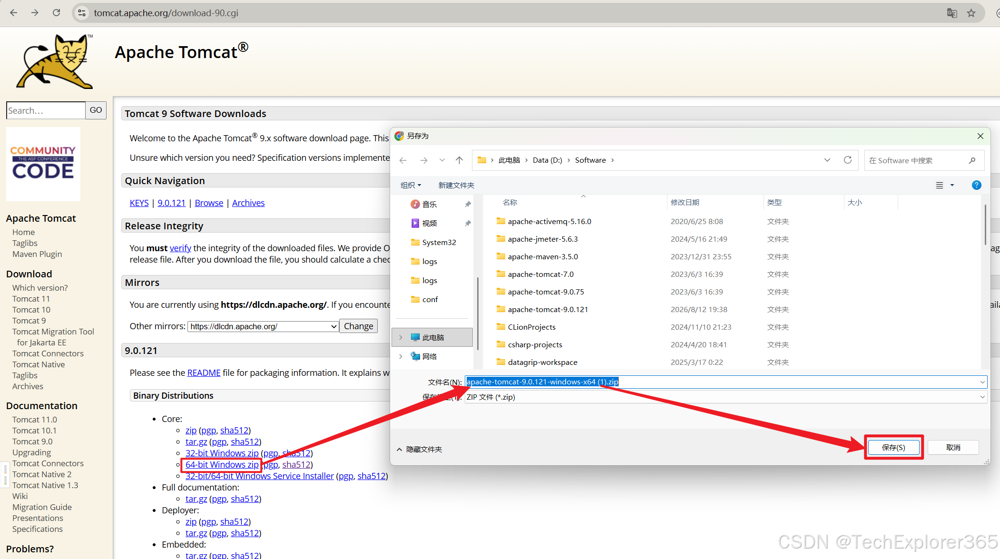Click 新建文件夹 to create a folder

tap(456, 185)
